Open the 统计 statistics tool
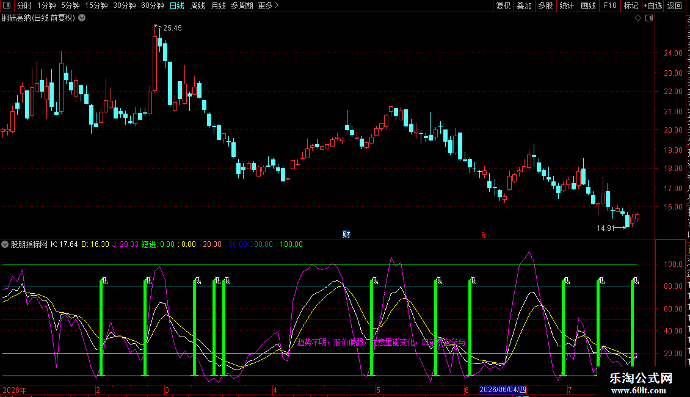Image resolution: width=690 pixels, height=397 pixels. [x=566, y=5]
